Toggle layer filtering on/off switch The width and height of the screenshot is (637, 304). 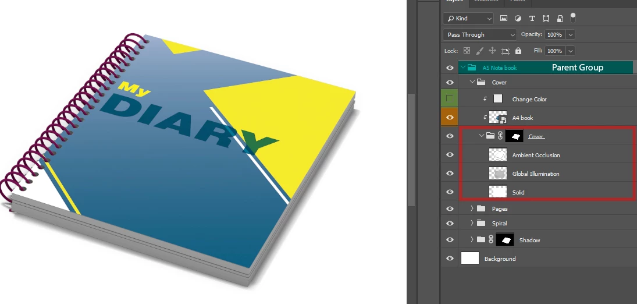tap(573, 17)
